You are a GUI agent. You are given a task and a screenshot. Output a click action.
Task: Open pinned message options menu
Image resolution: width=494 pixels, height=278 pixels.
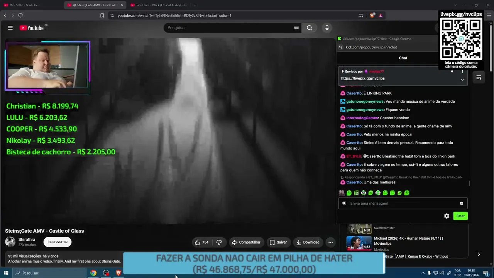tap(462, 71)
